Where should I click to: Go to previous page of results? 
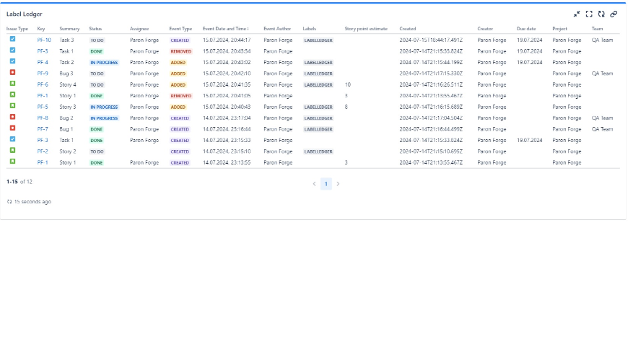coord(314,185)
